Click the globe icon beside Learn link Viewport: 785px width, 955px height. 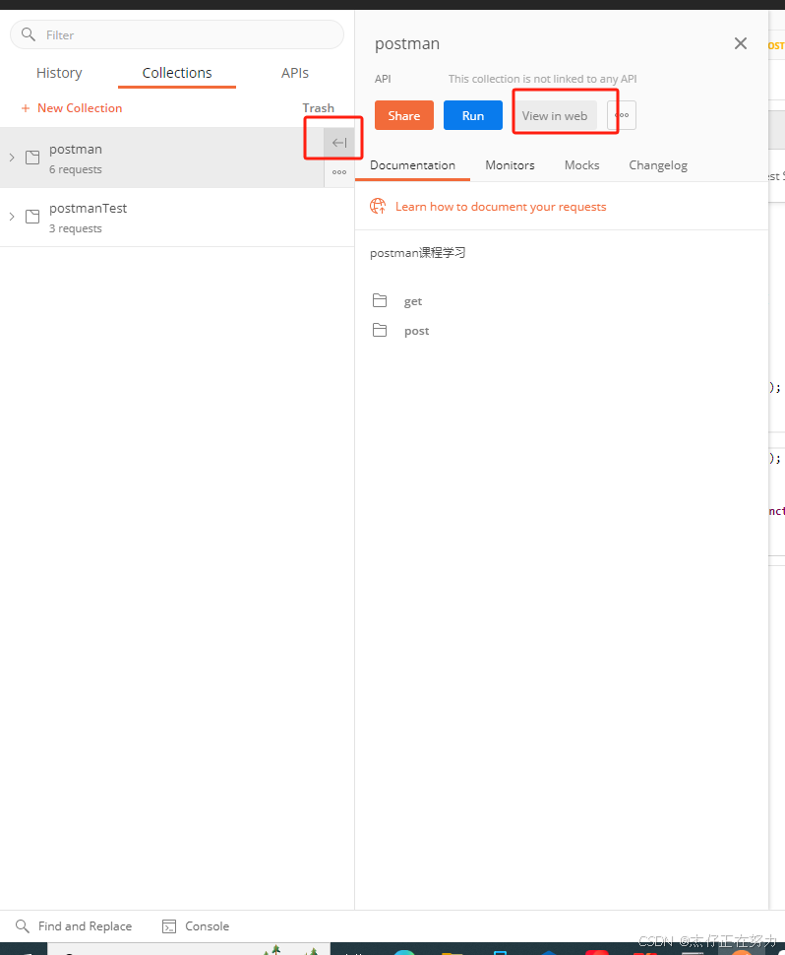[x=378, y=206]
